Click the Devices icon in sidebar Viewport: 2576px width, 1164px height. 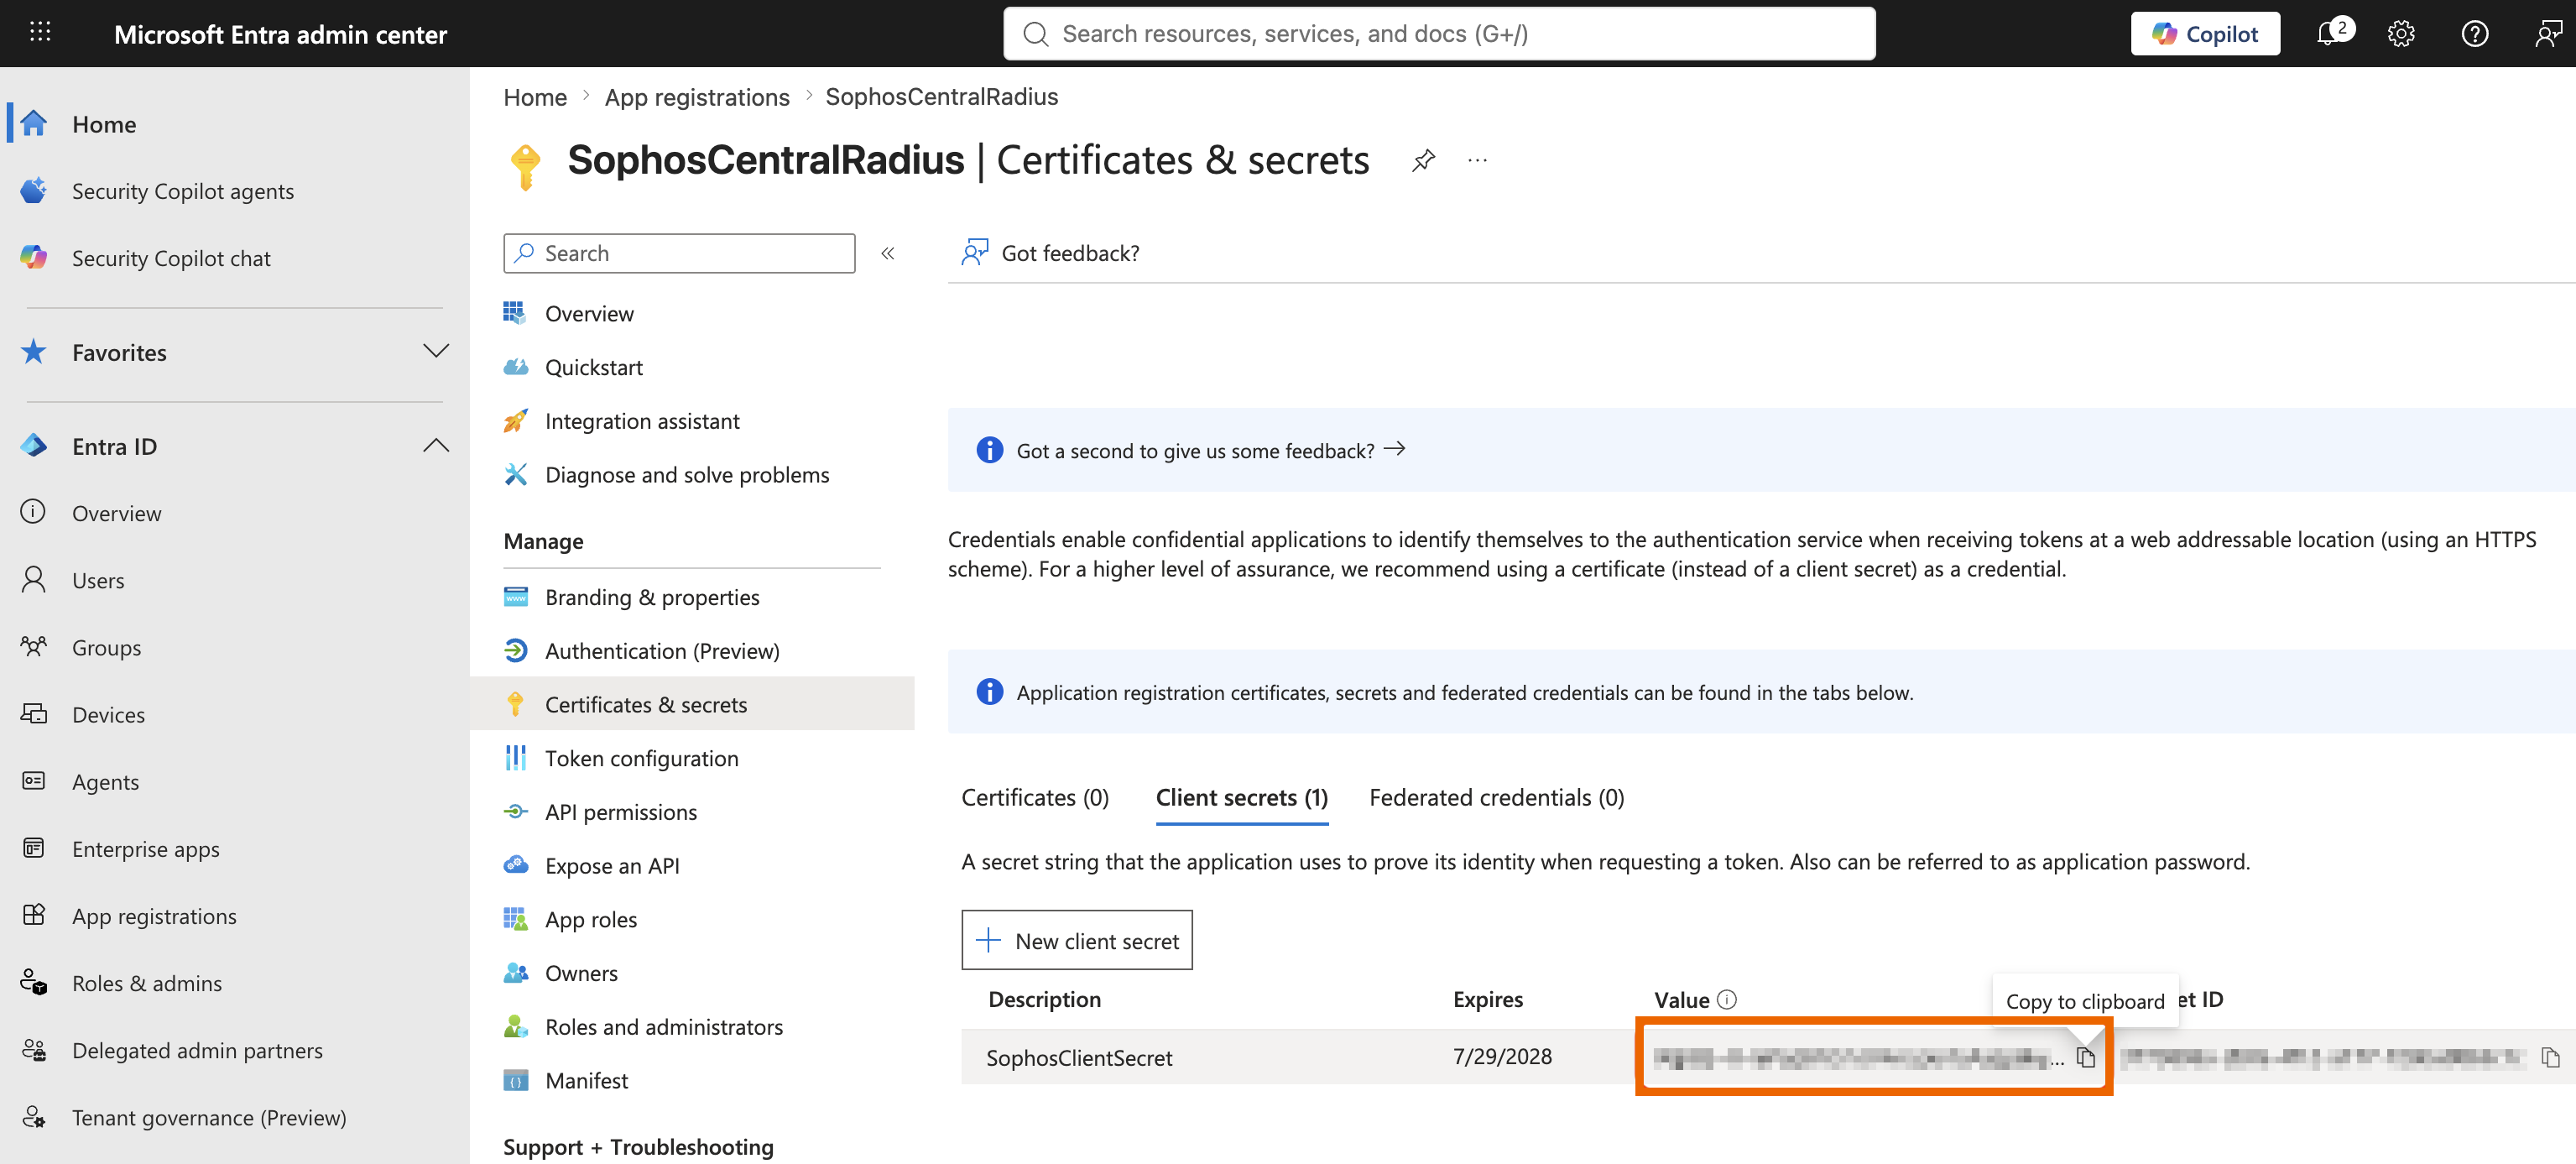pos(33,713)
